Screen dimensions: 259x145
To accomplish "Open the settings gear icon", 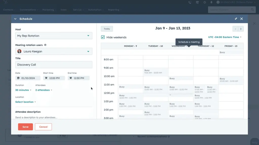I will coord(205,2).
